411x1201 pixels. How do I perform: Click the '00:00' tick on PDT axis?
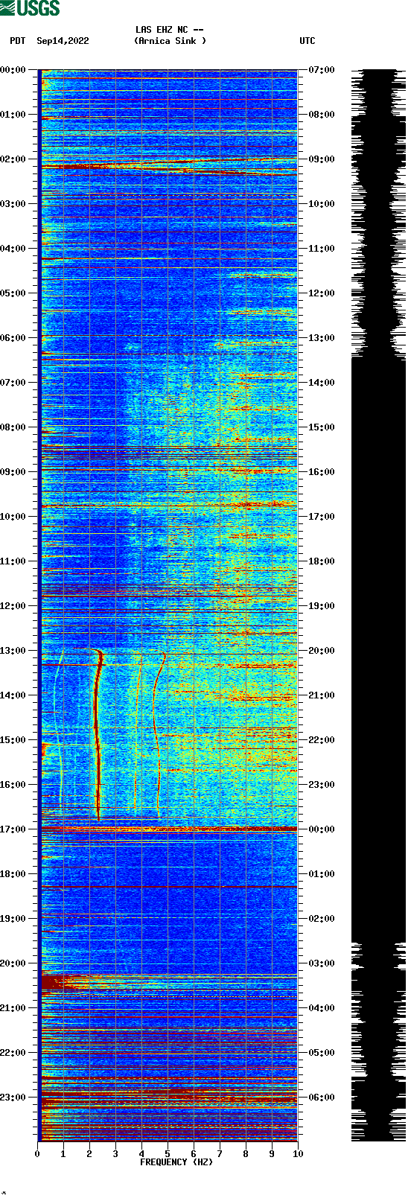click(13, 70)
